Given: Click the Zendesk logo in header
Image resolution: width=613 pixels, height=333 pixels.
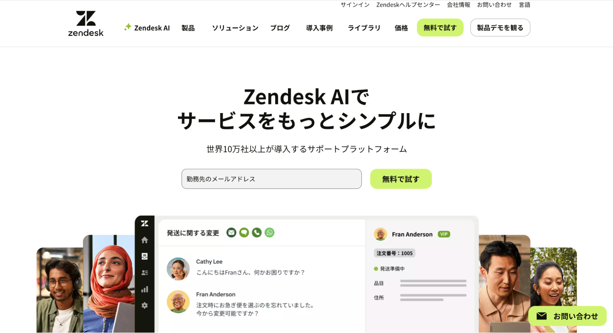Looking at the screenshot, I should [86, 24].
